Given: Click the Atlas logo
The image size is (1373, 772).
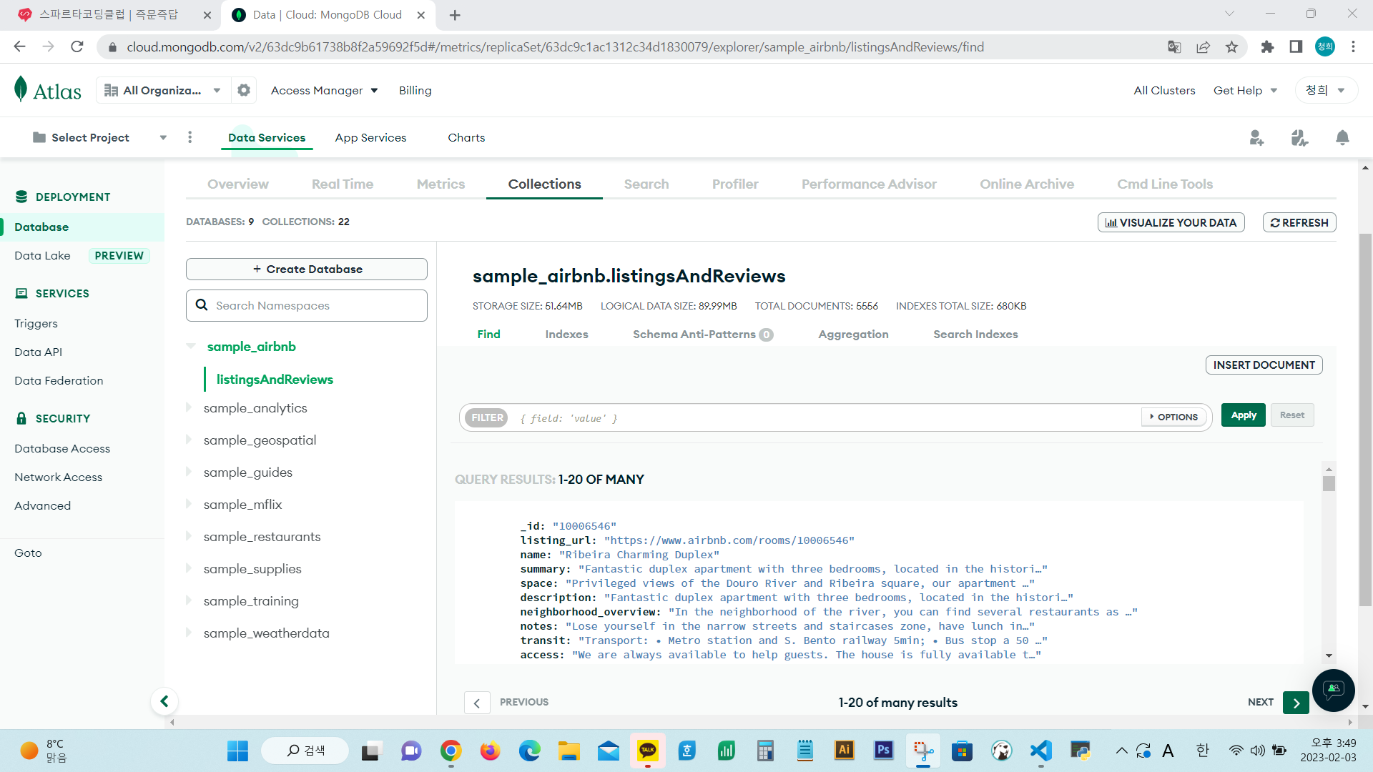Looking at the screenshot, I should pyautogui.click(x=48, y=90).
